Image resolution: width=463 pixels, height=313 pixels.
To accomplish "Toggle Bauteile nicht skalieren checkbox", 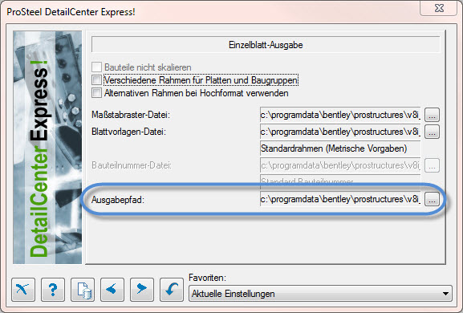I will (x=96, y=67).
